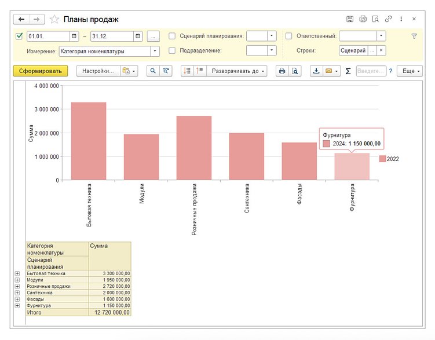Image resolution: width=435 pixels, height=340 pixels.
Task: Click the start date input field
Action: click(48, 36)
